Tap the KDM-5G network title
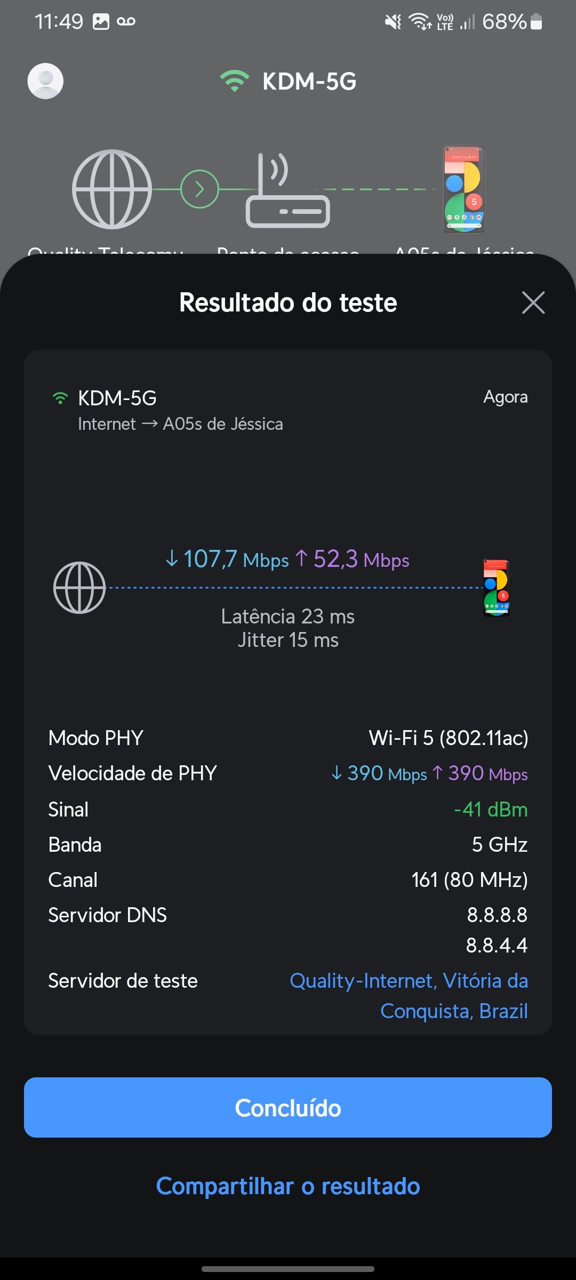 pyautogui.click(x=309, y=82)
